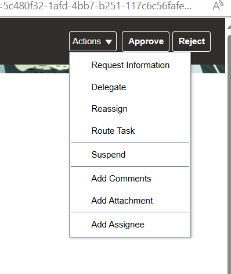Click the Read aloud icon in address bar
This screenshot has height=274, width=231.
point(218,6)
